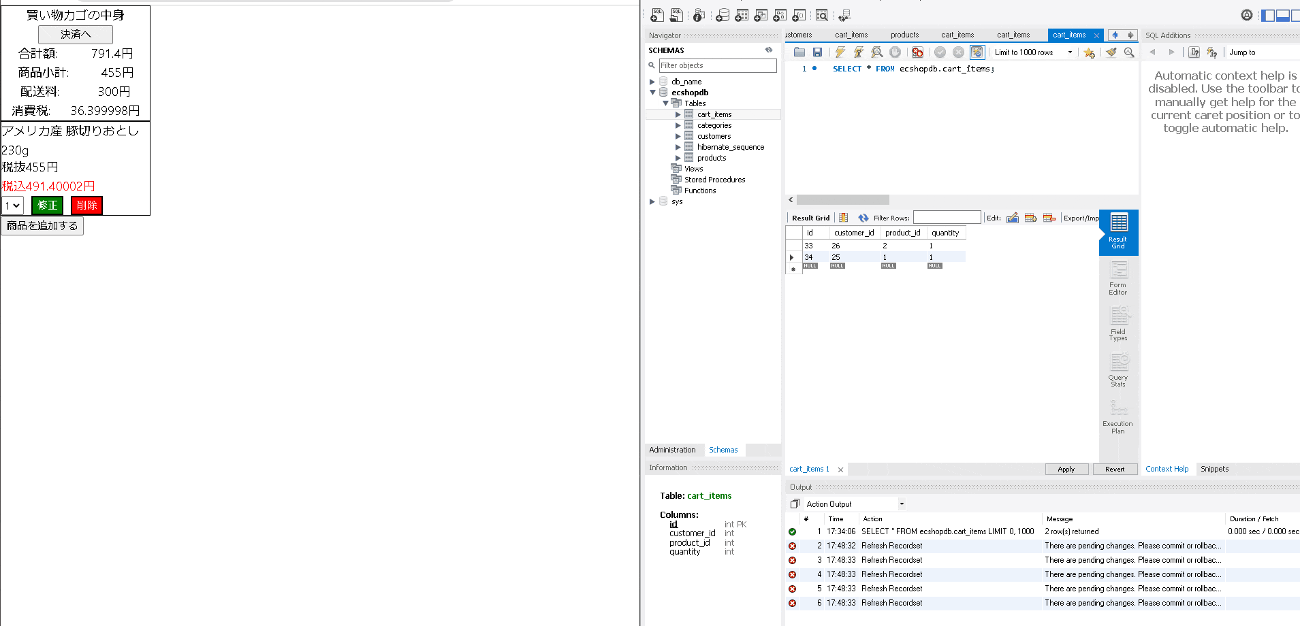Toggle the bottom output panel visibility
The width and height of the screenshot is (1300, 626).
coord(1283,15)
